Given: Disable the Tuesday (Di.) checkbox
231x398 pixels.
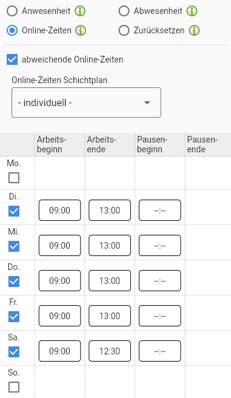Looking at the screenshot, I should 14,211.
